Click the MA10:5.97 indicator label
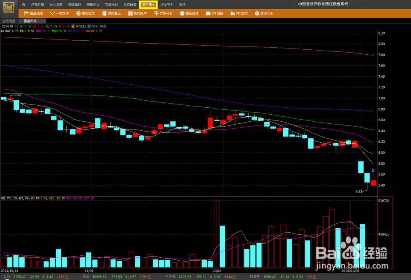411x280 pixels. [27, 31]
